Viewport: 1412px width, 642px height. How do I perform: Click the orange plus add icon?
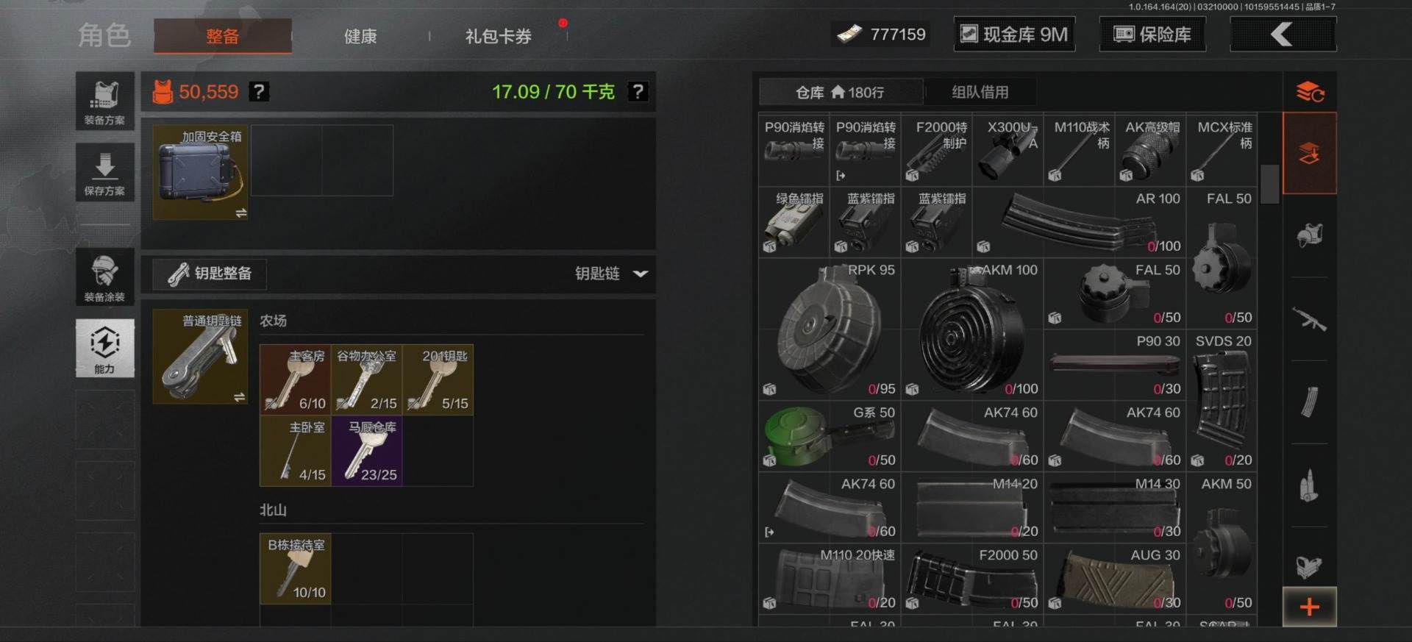point(1309,607)
